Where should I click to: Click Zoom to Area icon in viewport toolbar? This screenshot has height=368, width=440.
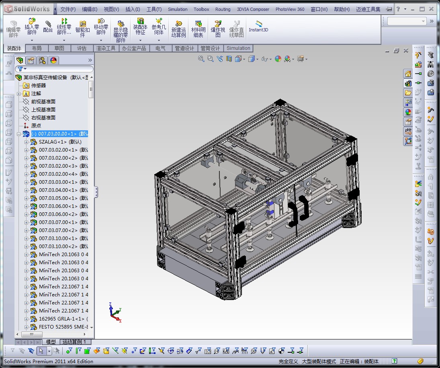click(x=210, y=59)
